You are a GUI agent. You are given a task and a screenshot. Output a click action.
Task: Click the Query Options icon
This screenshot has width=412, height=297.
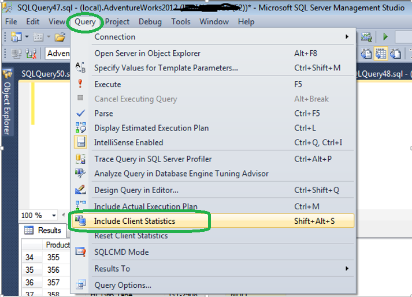coord(80,285)
